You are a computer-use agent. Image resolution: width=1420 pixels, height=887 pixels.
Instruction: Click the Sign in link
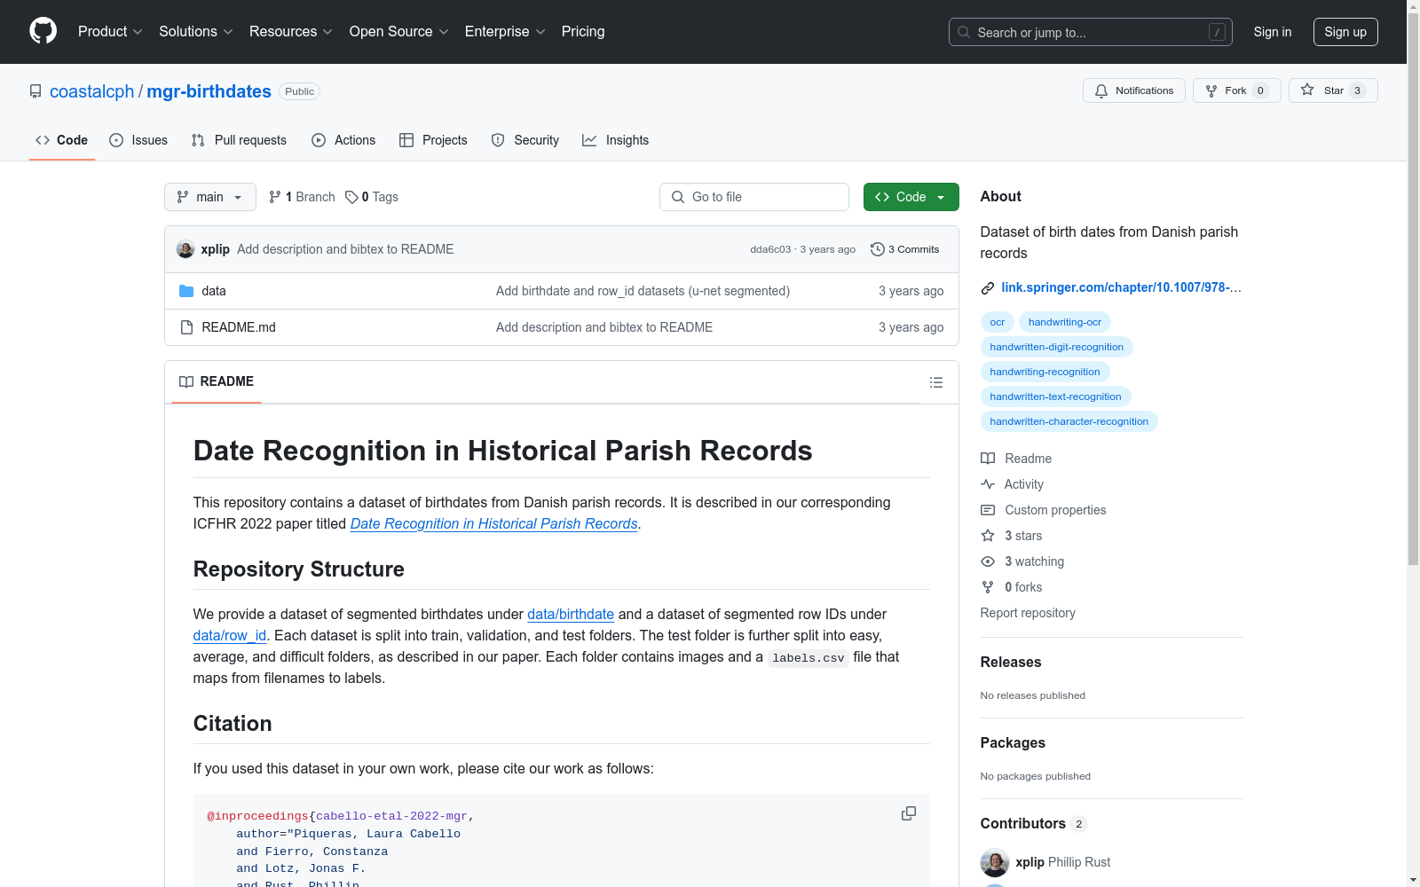tap(1273, 32)
